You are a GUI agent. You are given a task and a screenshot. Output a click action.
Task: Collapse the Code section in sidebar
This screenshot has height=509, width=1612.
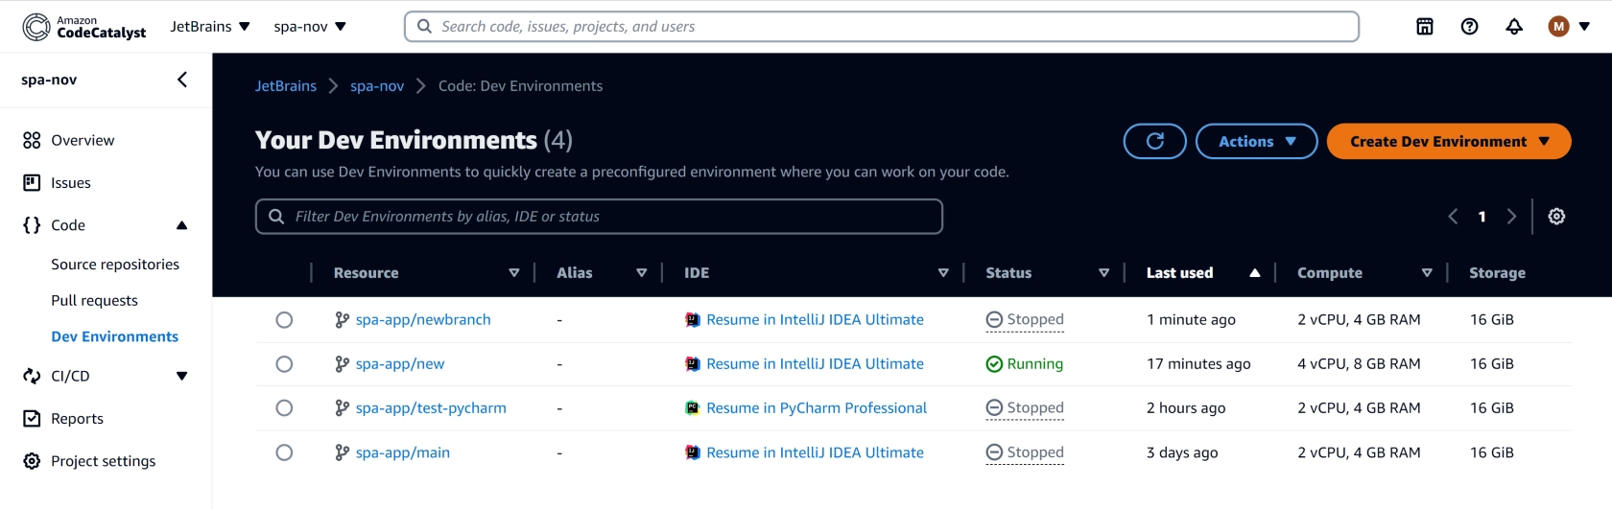click(181, 225)
